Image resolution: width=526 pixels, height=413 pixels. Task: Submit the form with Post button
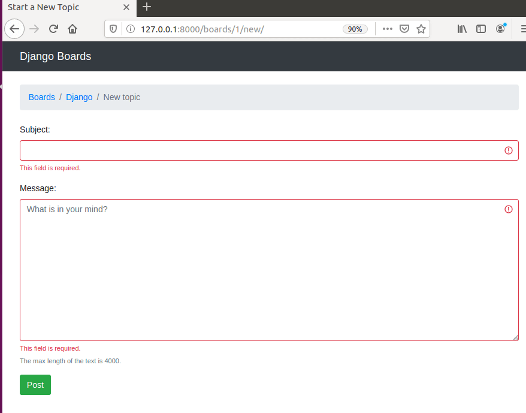(35, 385)
